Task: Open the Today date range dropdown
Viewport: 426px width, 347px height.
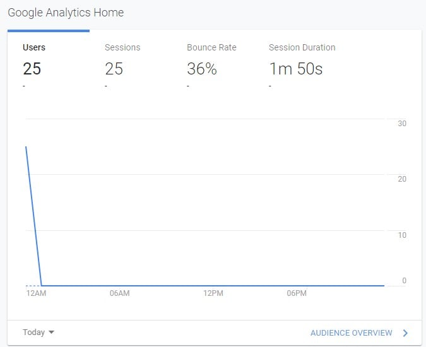Action: (35, 332)
